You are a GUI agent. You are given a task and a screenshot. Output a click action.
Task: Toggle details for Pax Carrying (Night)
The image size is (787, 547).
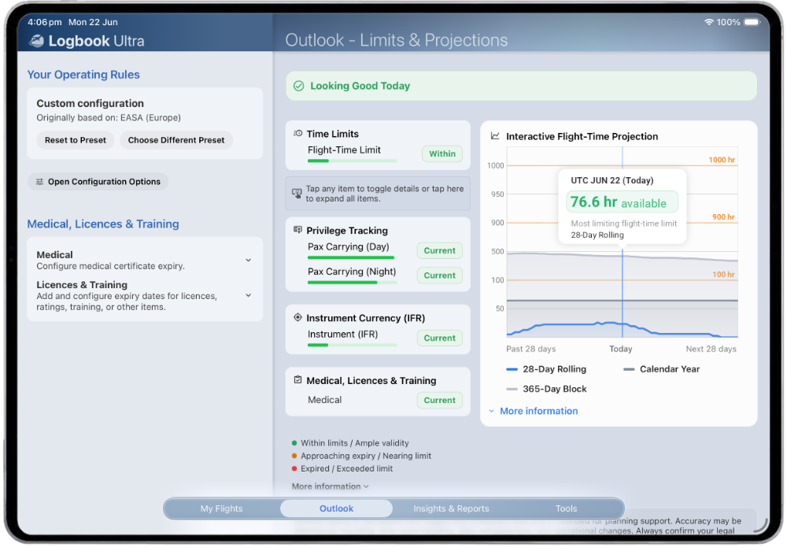(x=378, y=275)
